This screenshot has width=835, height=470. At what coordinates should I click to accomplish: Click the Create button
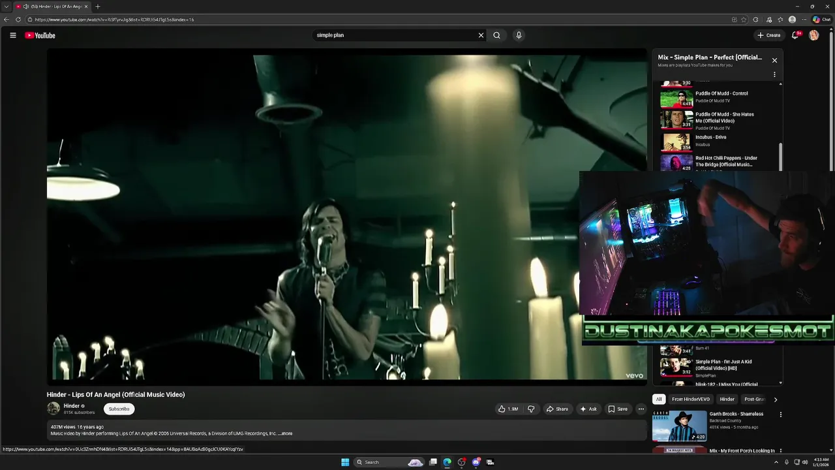point(769,35)
